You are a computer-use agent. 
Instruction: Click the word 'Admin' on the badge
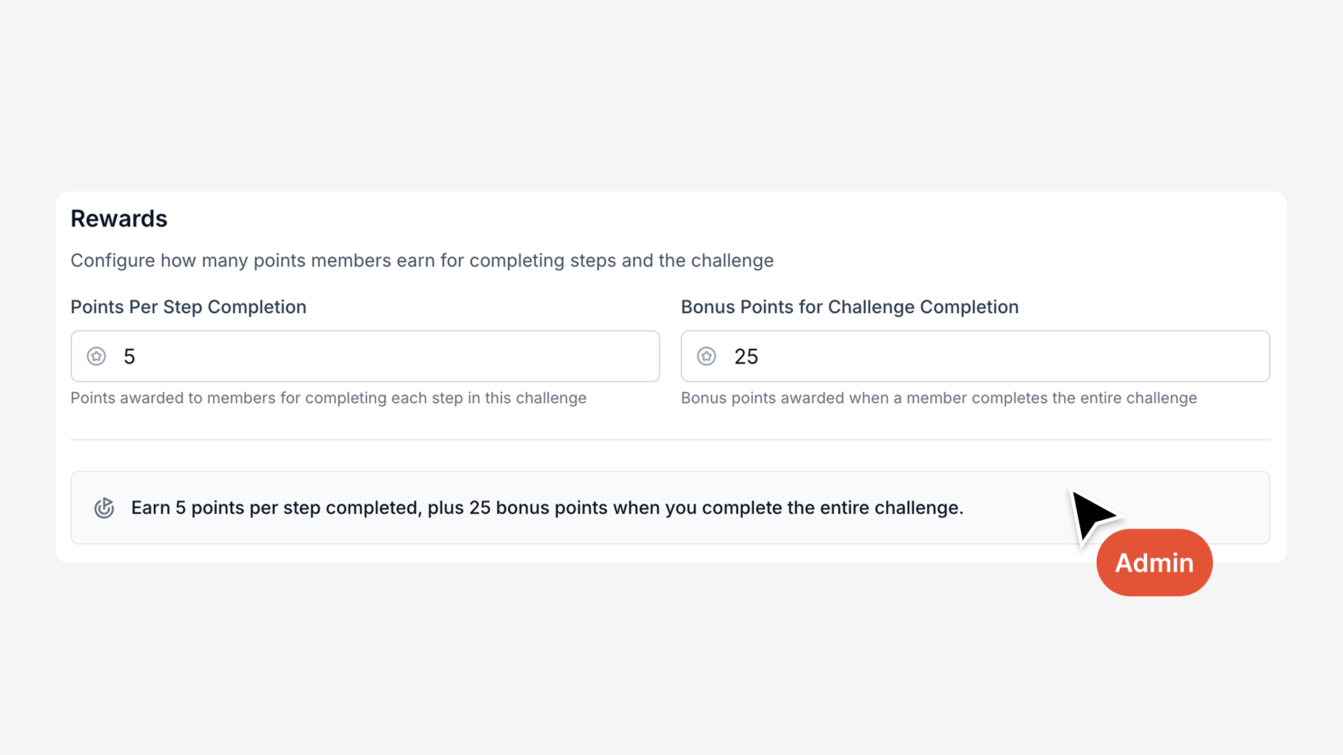pyautogui.click(x=1154, y=563)
